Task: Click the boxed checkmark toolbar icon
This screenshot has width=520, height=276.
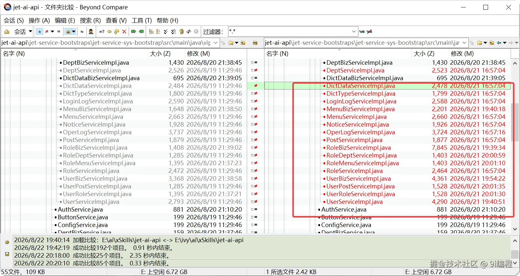Action: coord(173,32)
